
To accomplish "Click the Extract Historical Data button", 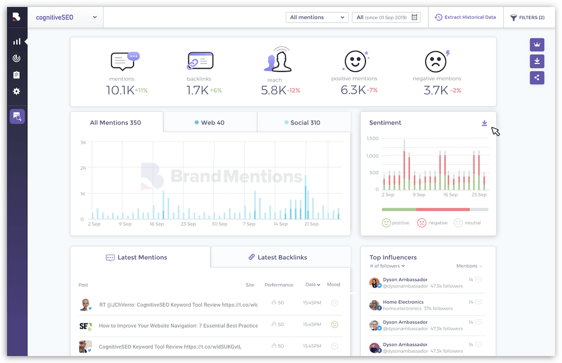I will [x=465, y=17].
